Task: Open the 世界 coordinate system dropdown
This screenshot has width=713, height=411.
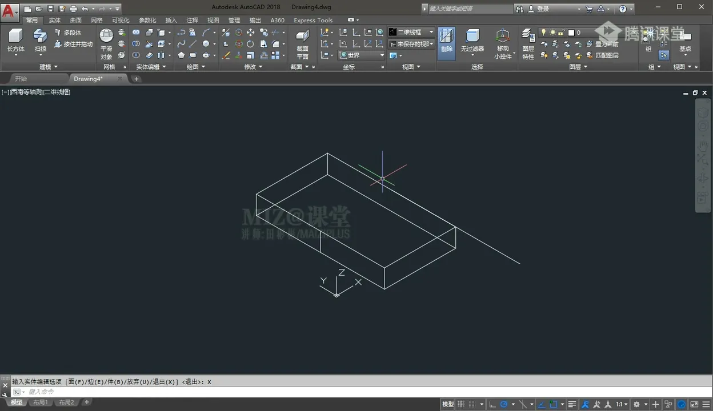Action: point(362,55)
